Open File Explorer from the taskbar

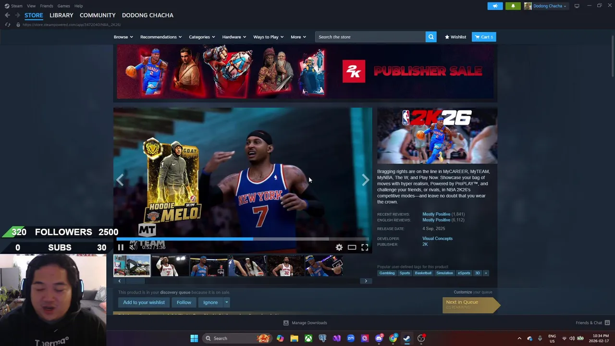(294, 338)
